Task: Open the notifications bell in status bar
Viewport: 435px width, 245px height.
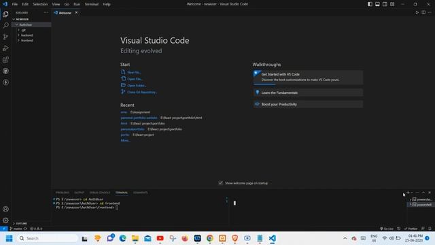Action: tap(430, 229)
